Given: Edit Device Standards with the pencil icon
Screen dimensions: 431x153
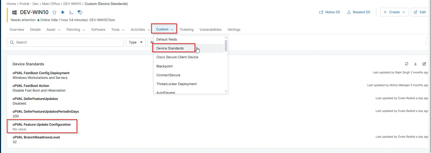Looking at the screenshot, I should coord(424,64).
